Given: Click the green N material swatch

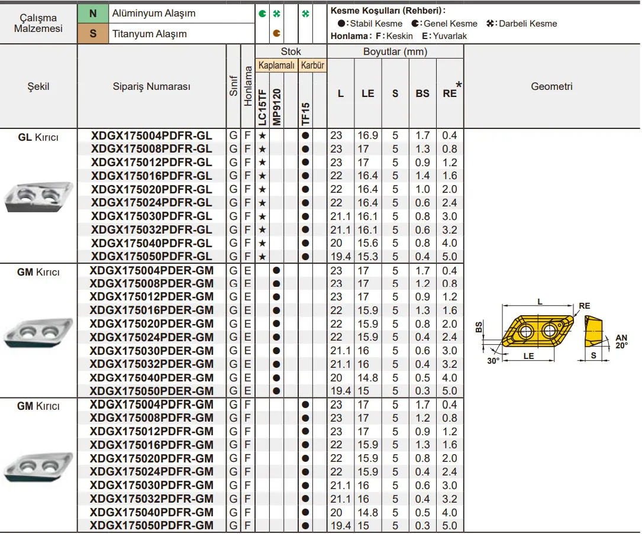Looking at the screenshot, I should [x=92, y=13].
